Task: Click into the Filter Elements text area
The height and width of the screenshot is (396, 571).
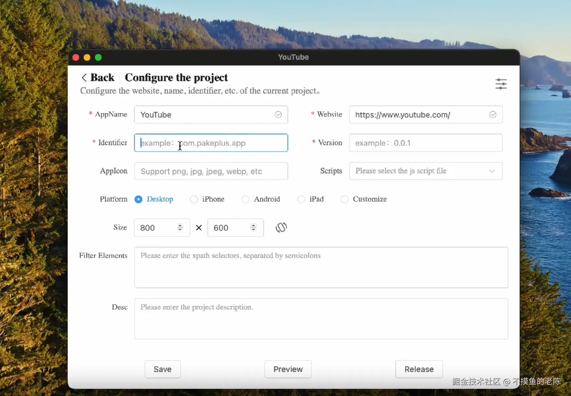Action: pyautogui.click(x=321, y=267)
